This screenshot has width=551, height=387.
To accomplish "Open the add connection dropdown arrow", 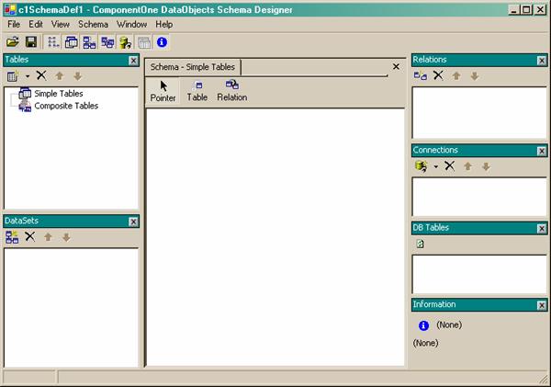I will [x=435, y=166].
